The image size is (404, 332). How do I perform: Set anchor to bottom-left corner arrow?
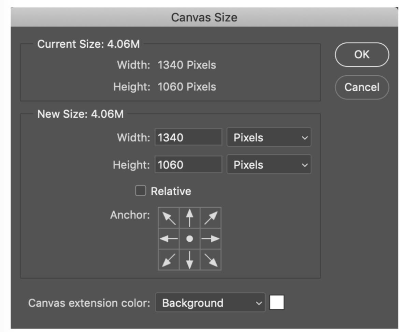click(x=169, y=260)
